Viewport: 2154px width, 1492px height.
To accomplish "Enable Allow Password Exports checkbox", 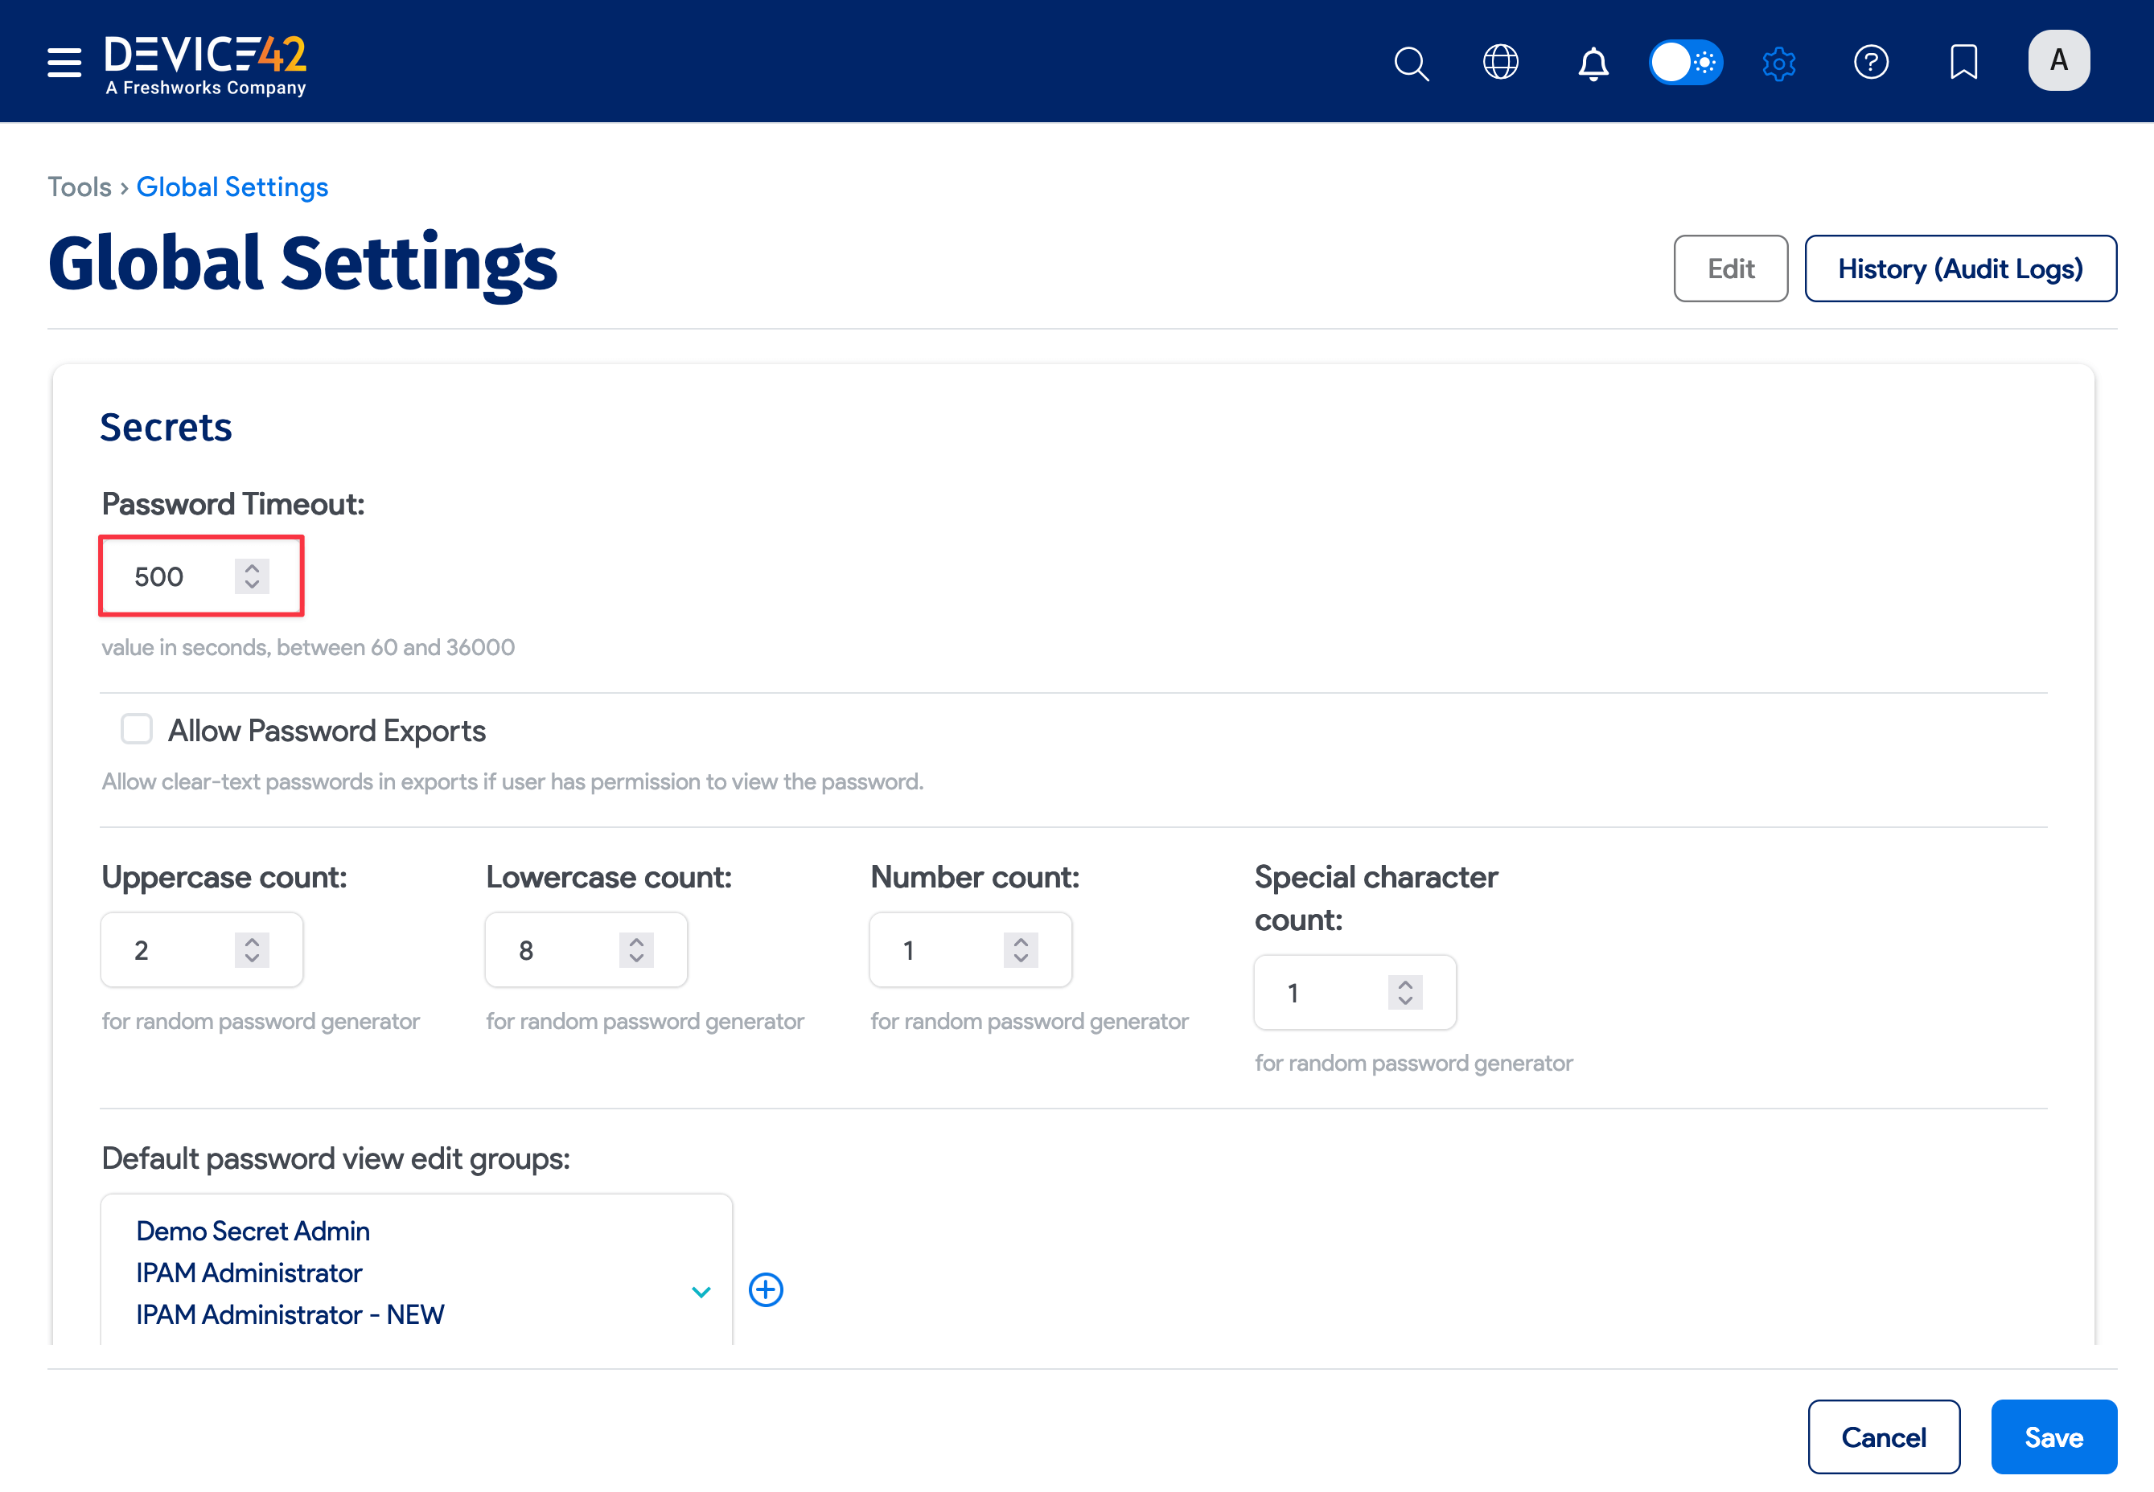I will coord(137,729).
